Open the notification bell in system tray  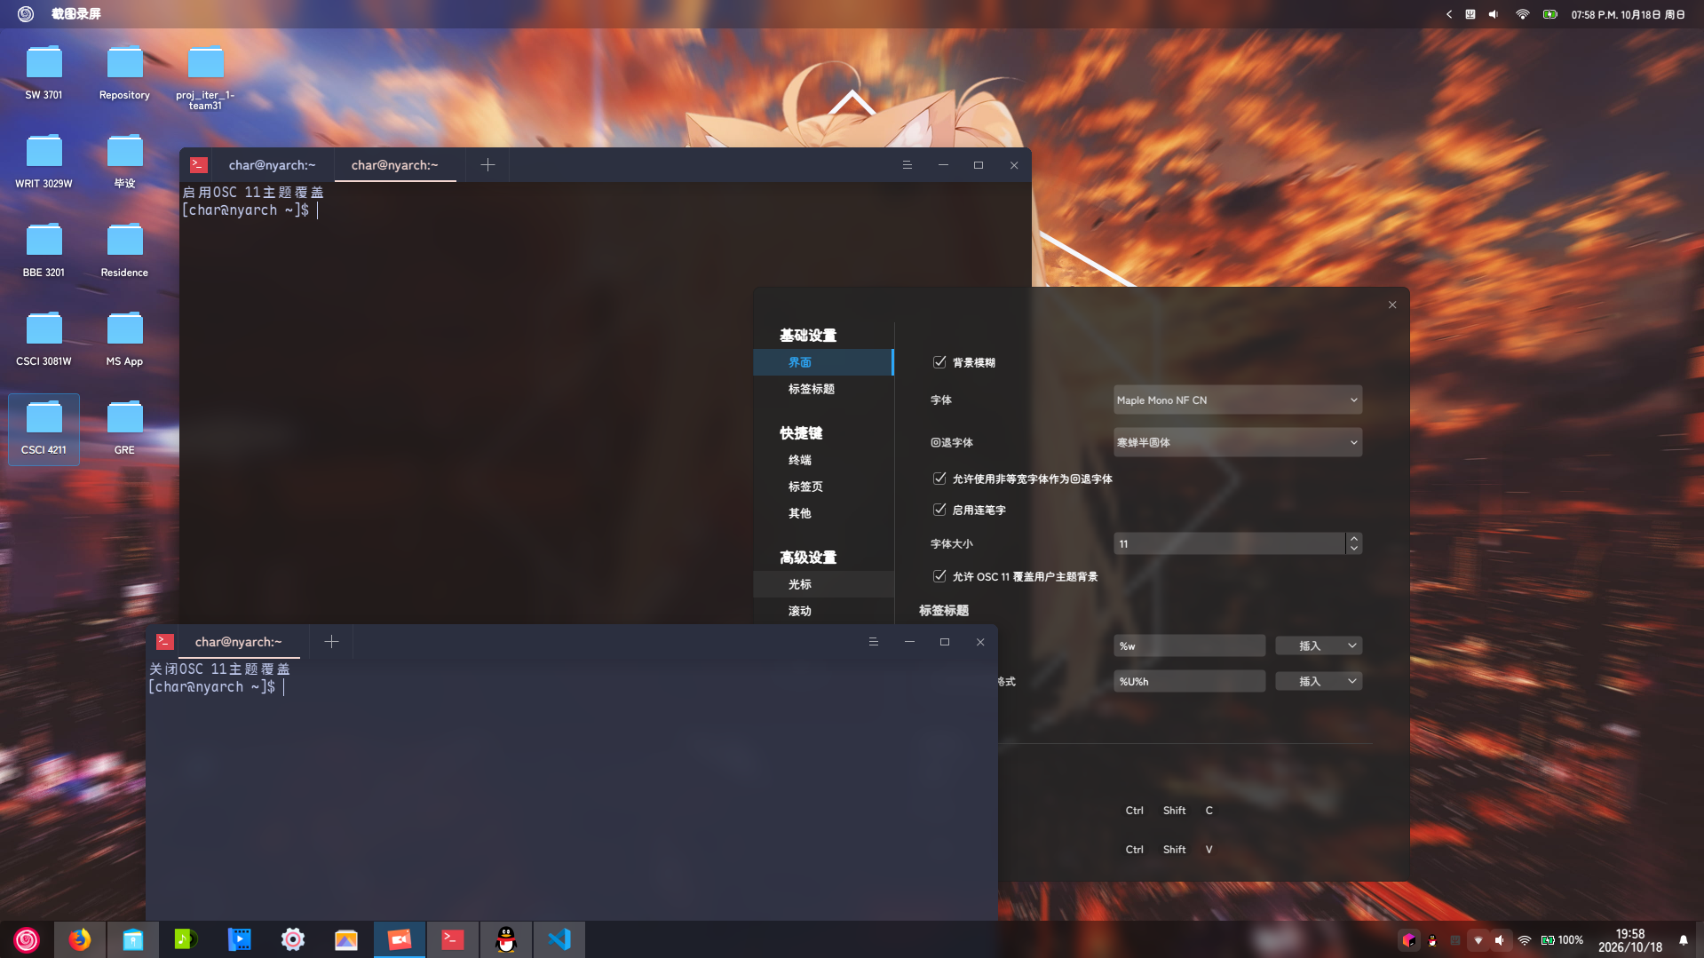pos(1683,940)
